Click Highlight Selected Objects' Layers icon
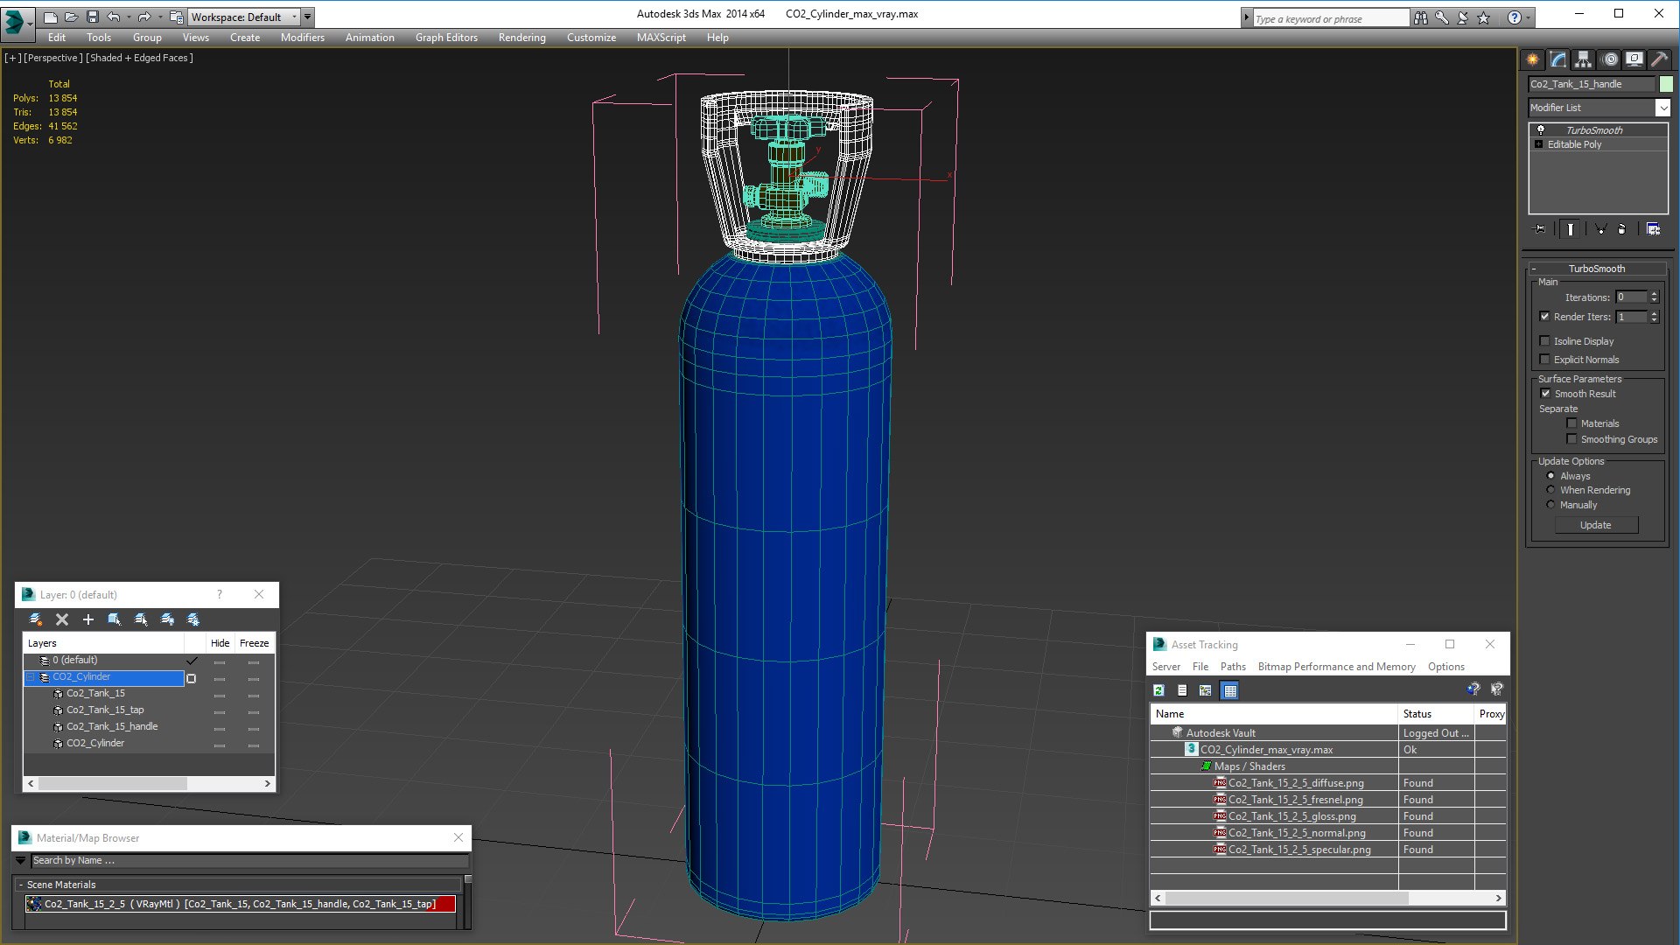The image size is (1680, 945). pos(141,619)
